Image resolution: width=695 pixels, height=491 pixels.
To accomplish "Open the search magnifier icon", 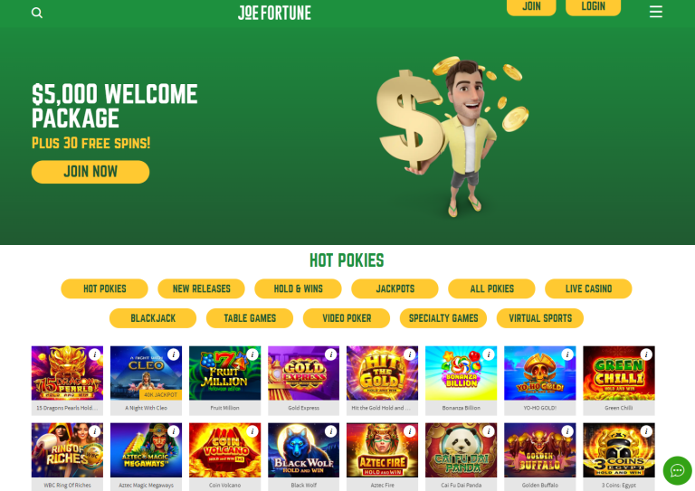I will click(x=37, y=13).
